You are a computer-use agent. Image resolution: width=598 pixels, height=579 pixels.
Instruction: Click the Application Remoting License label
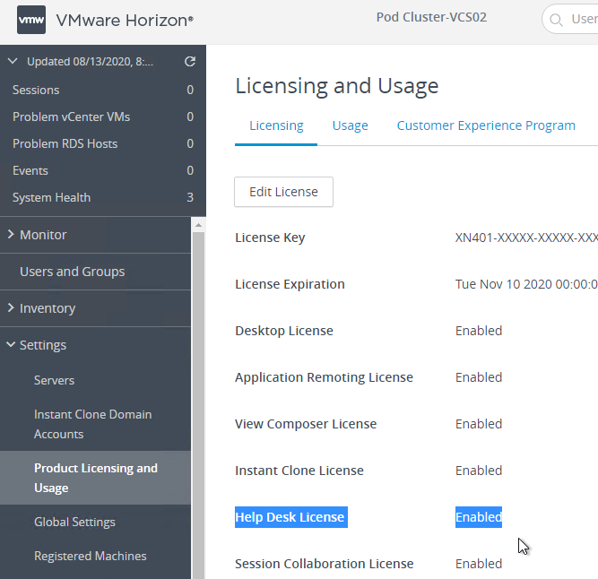coord(325,377)
